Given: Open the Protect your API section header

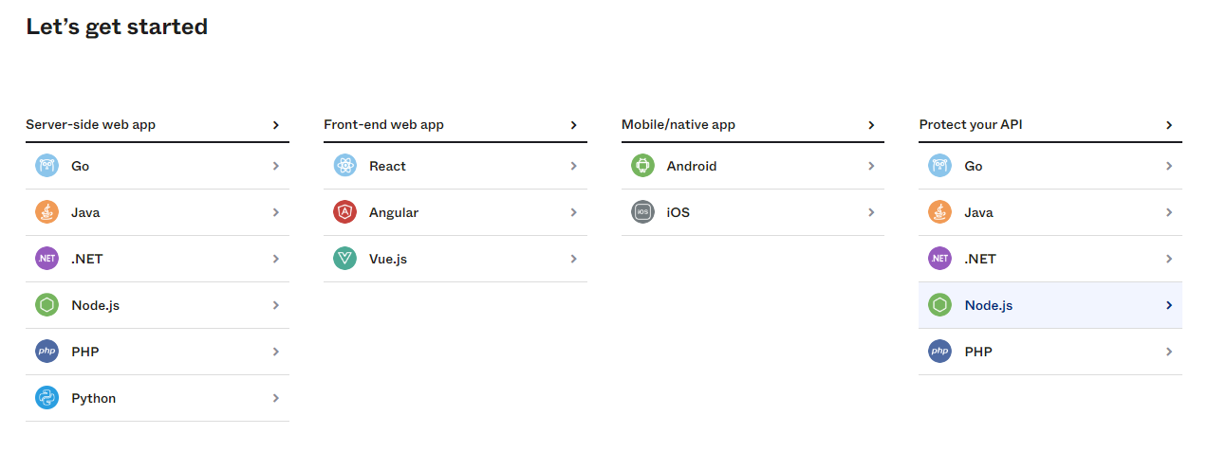Looking at the screenshot, I should coord(1050,125).
